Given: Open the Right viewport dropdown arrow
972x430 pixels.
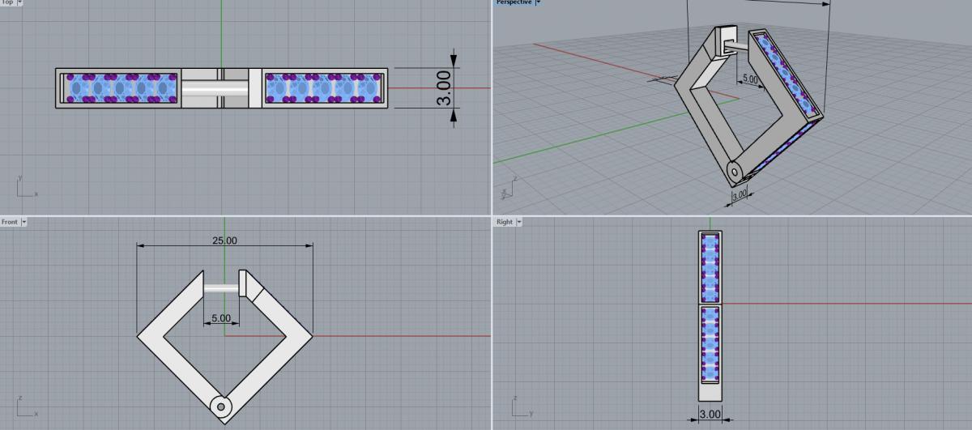Looking at the screenshot, I should click(x=519, y=221).
